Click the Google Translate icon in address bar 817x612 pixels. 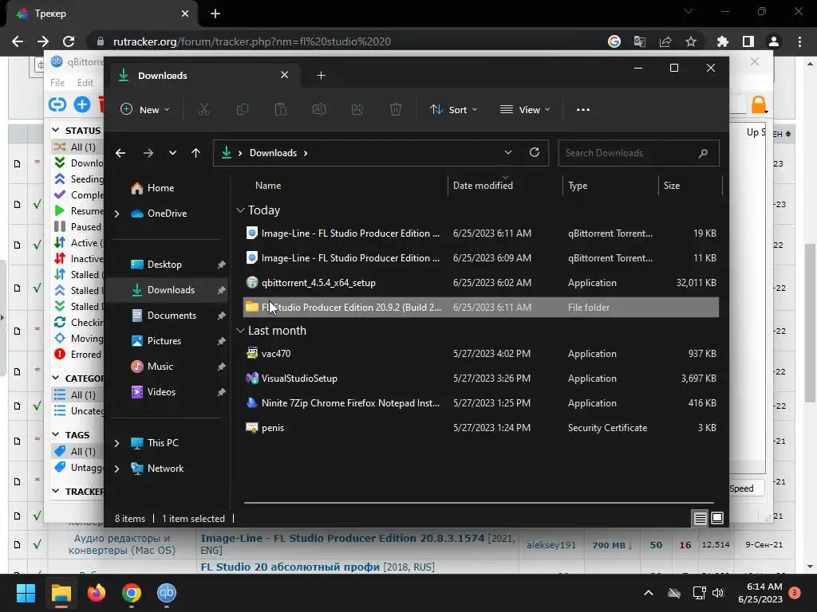(x=640, y=41)
